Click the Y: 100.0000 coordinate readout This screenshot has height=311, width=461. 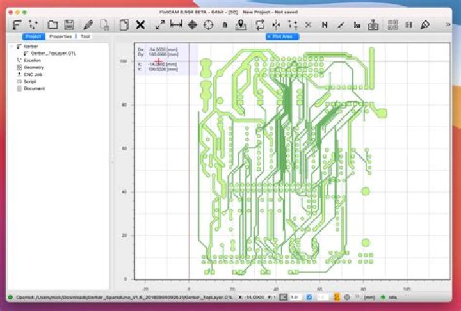point(158,69)
